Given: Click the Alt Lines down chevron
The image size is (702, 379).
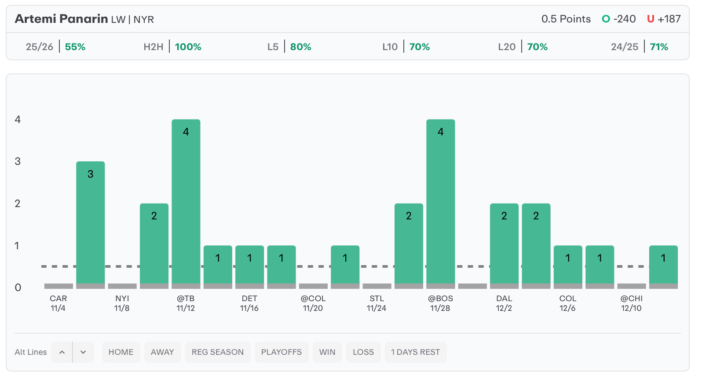Looking at the screenshot, I should [83, 352].
